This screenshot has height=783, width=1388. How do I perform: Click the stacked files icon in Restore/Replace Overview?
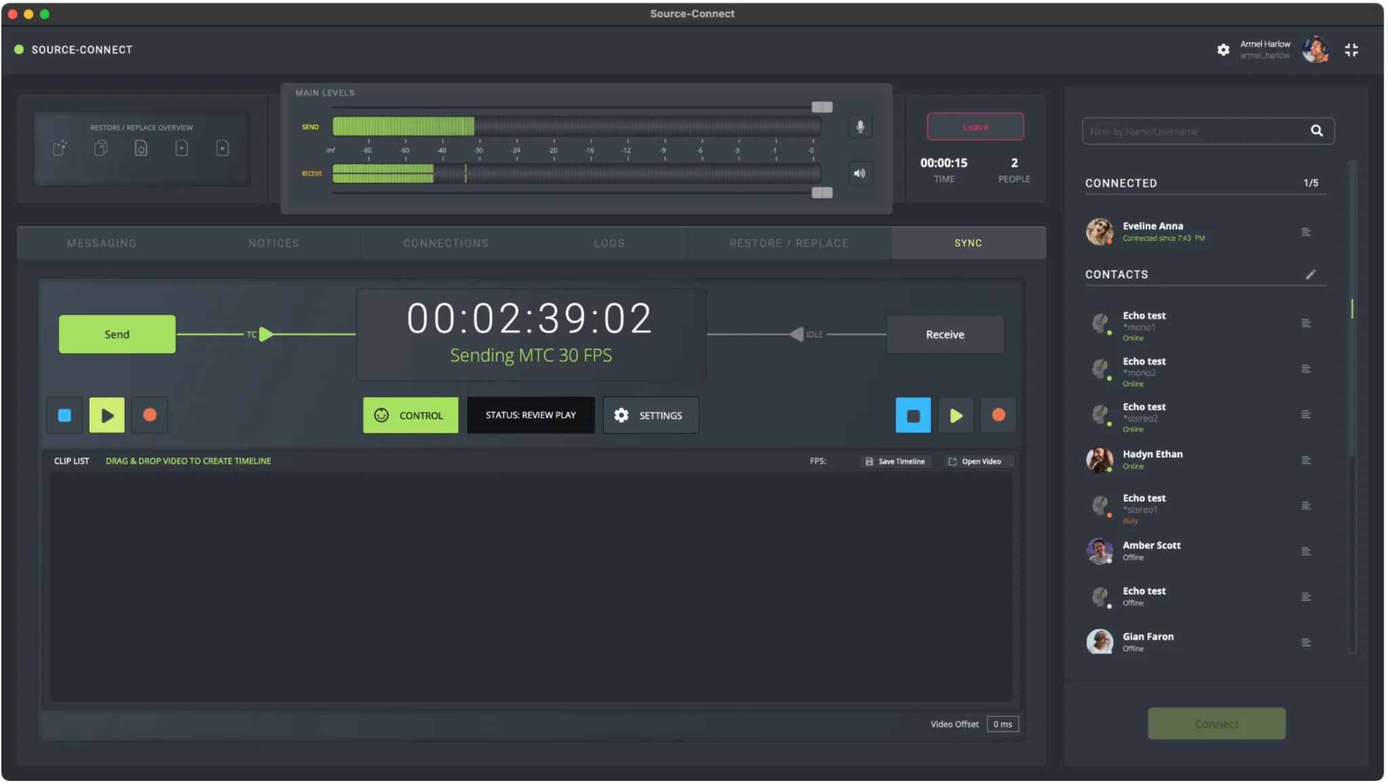pyautogui.click(x=101, y=148)
